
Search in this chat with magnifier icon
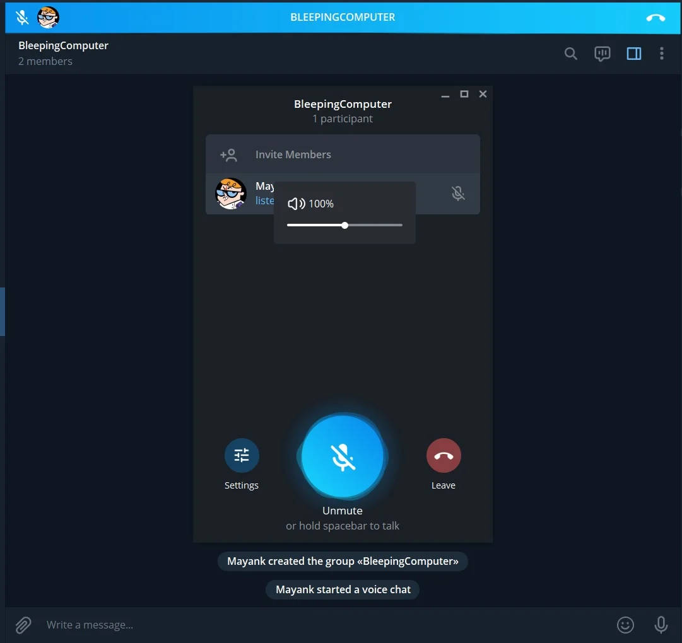click(x=571, y=54)
